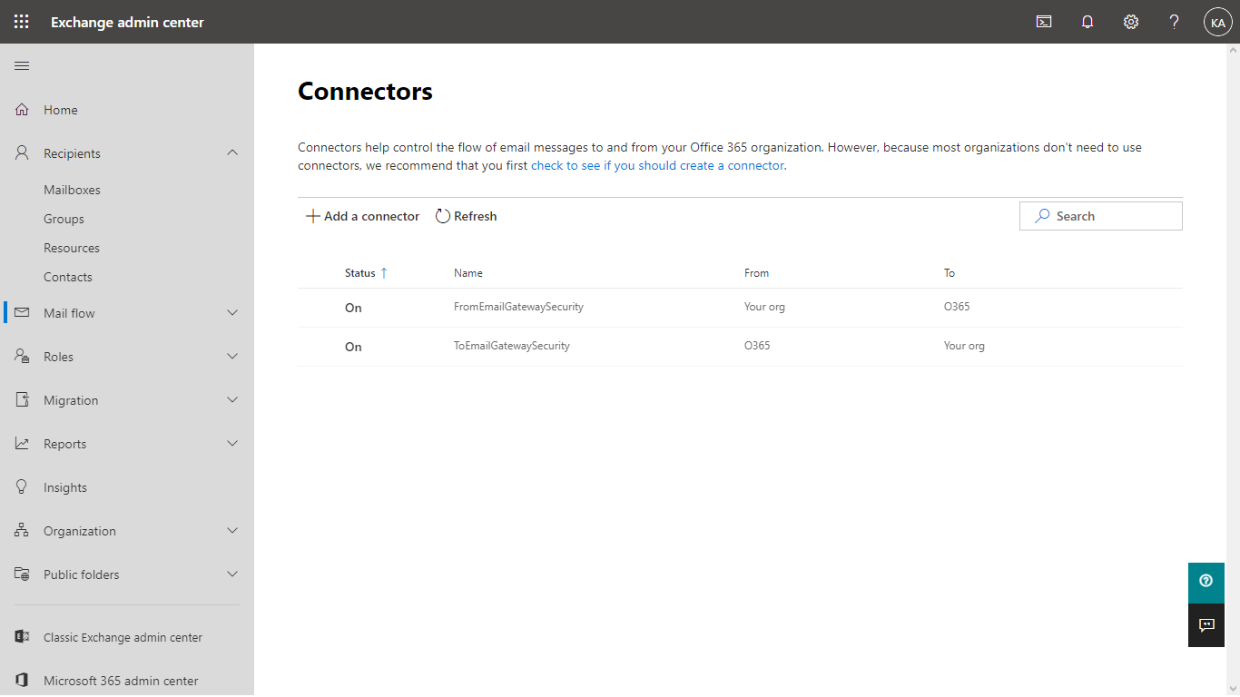Click the teal help widget icon
This screenshot has height=697, width=1240.
(x=1206, y=581)
